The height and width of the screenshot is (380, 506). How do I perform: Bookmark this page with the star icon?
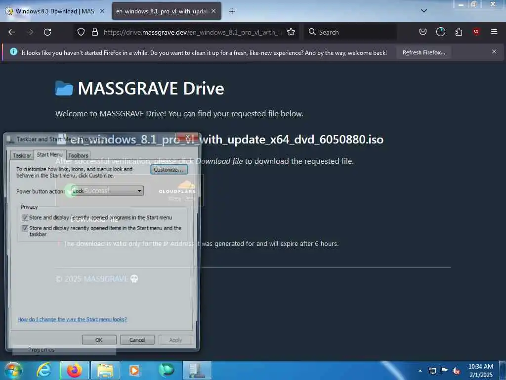(x=291, y=32)
